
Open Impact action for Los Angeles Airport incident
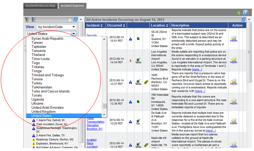234,60
